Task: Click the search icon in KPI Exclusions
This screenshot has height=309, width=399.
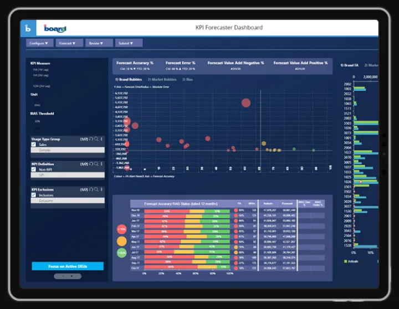Action: (96, 189)
